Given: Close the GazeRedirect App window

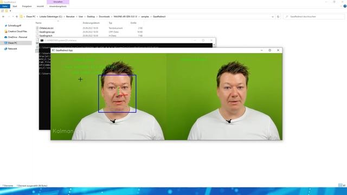Looking at the screenshot, I should coord(278,50).
